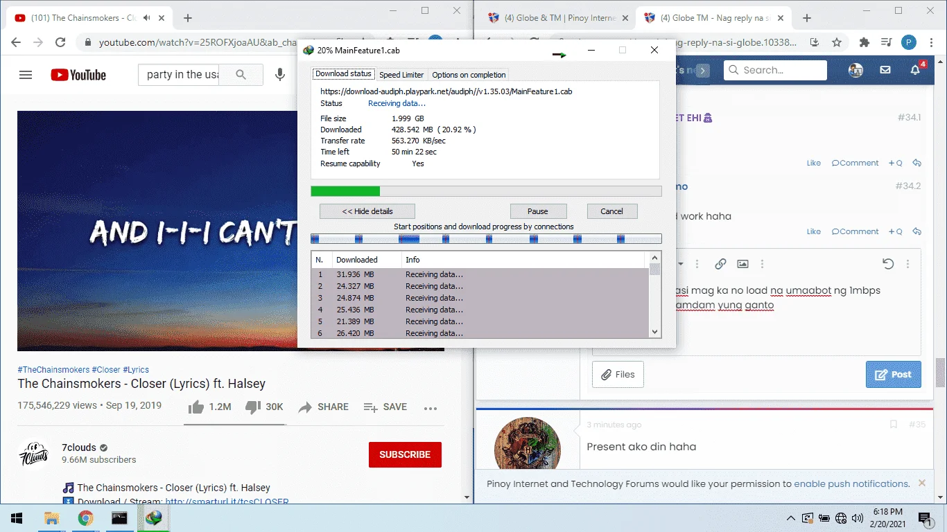Reply arrow on post #34.1
The height and width of the screenshot is (532, 947).
(x=916, y=163)
